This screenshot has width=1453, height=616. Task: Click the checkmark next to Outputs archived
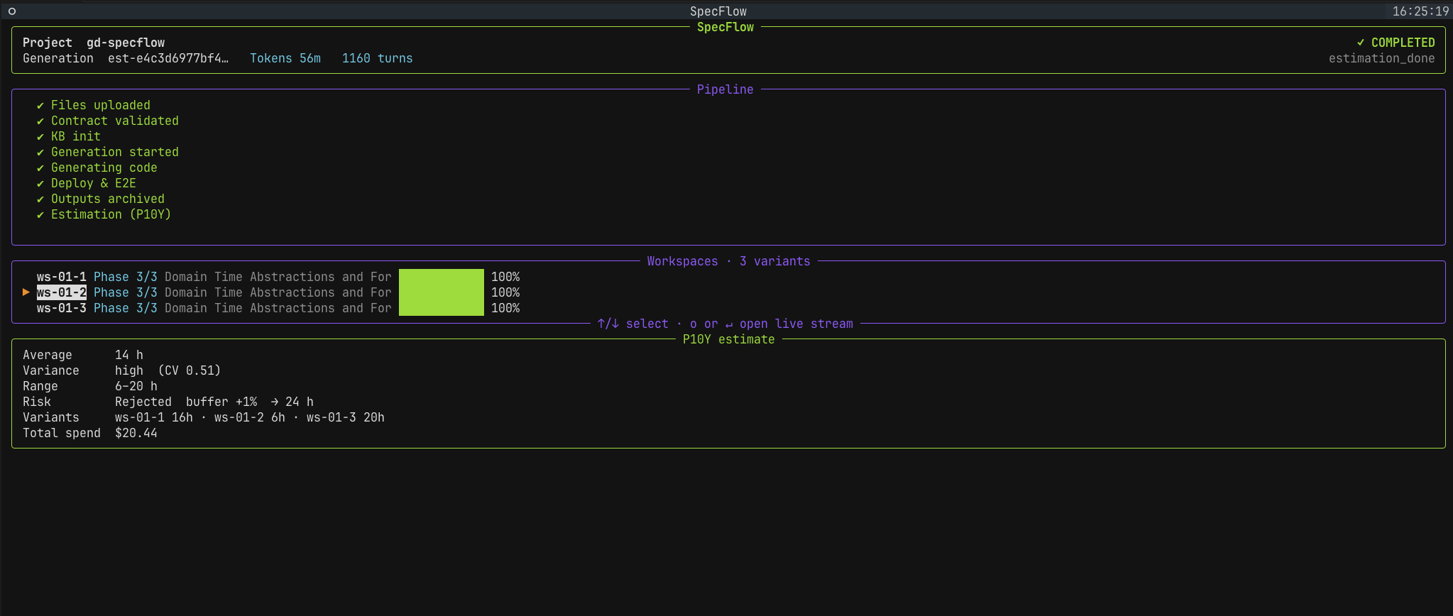(40, 199)
